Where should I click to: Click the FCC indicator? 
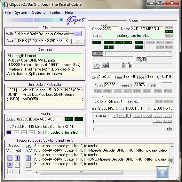pos(160,42)
